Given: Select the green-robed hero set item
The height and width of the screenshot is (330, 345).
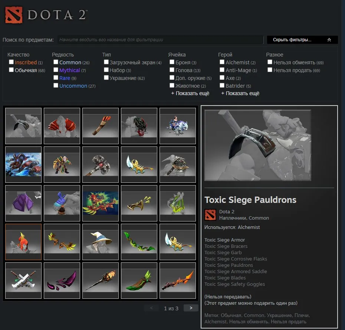Looking at the screenshot, I should (62, 165).
